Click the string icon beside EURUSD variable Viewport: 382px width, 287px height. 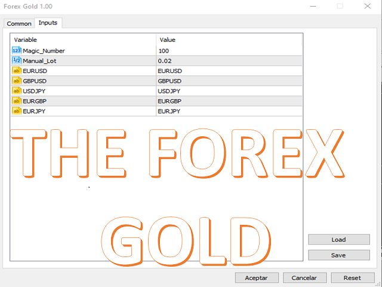pos(17,71)
